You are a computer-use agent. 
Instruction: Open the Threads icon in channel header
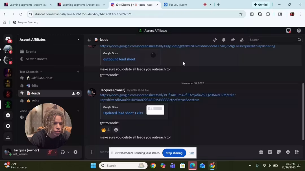tap(215, 40)
